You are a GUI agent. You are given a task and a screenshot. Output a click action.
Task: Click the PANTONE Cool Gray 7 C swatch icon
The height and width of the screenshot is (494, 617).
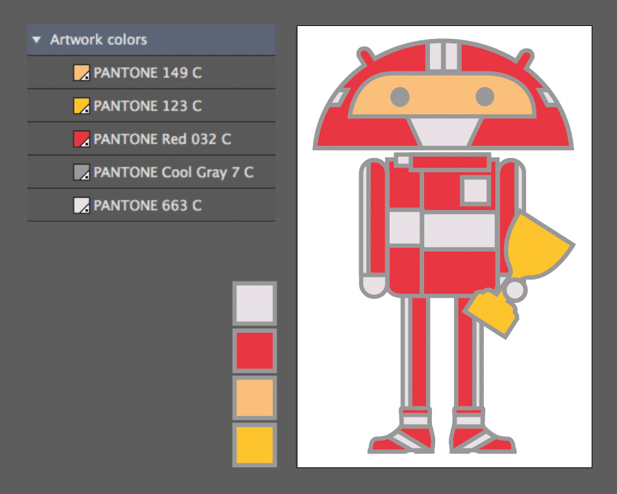81,172
